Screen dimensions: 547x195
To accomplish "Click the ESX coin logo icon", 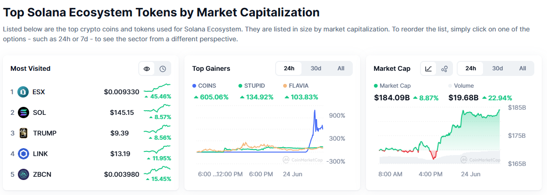I will click(23, 92).
